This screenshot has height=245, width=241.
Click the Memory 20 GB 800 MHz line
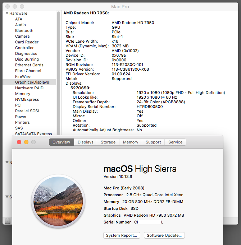[x=144, y=202]
